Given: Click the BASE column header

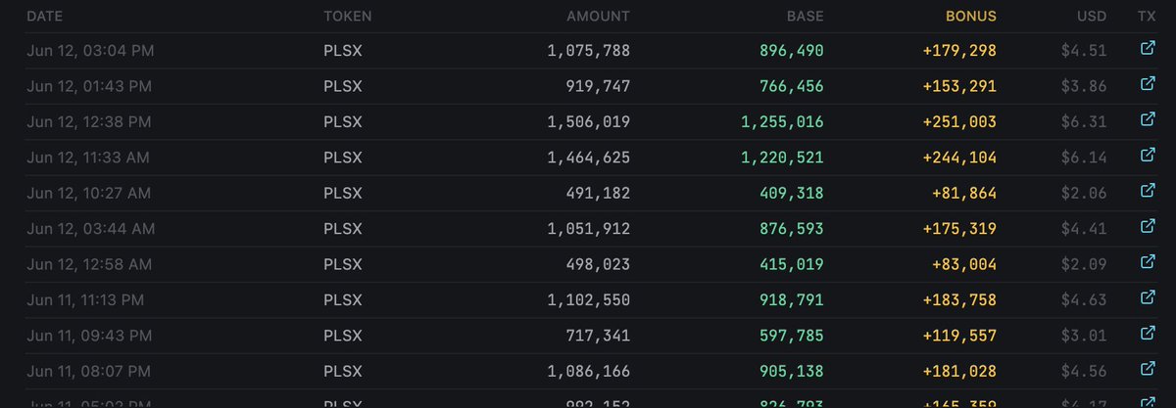Looking at the screenshot, I should pos(806,17).
